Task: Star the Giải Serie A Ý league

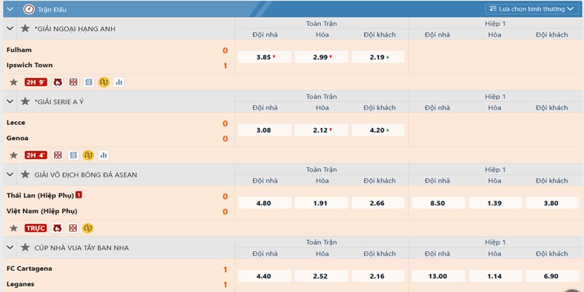Action: coord(25,101)
